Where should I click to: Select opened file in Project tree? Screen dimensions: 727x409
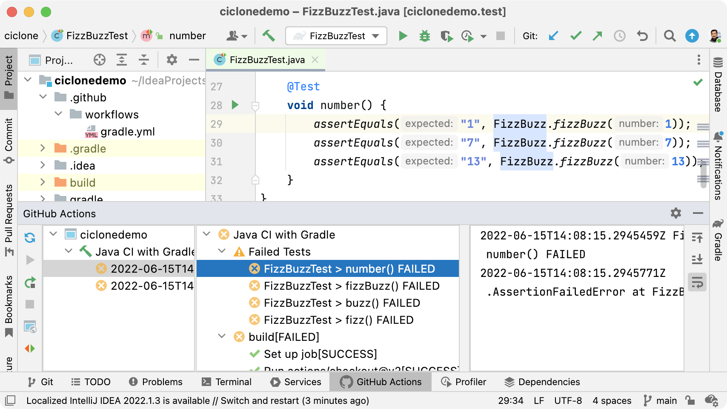tap(100, 60)
